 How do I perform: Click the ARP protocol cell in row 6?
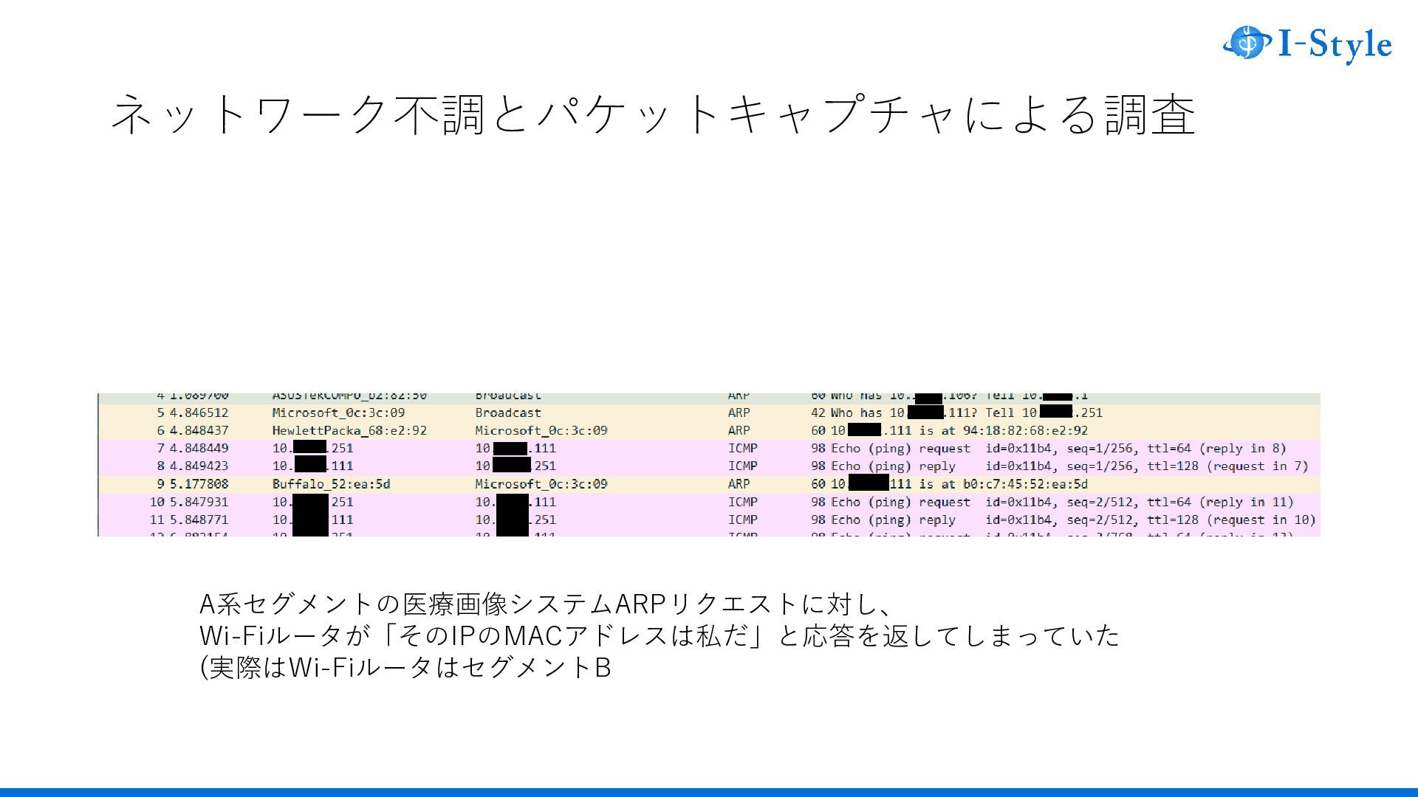point(739,431)
